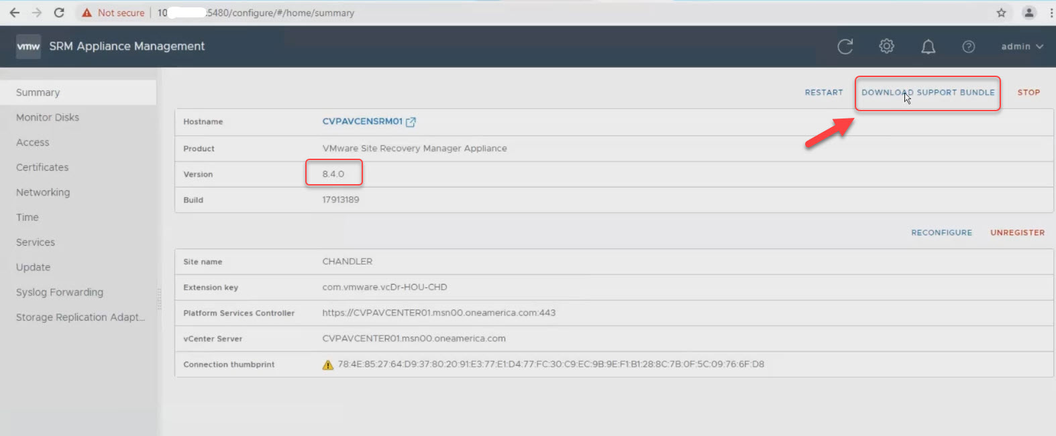Click external link icon beside CVPAVCENSRM01

click(411, 122)
